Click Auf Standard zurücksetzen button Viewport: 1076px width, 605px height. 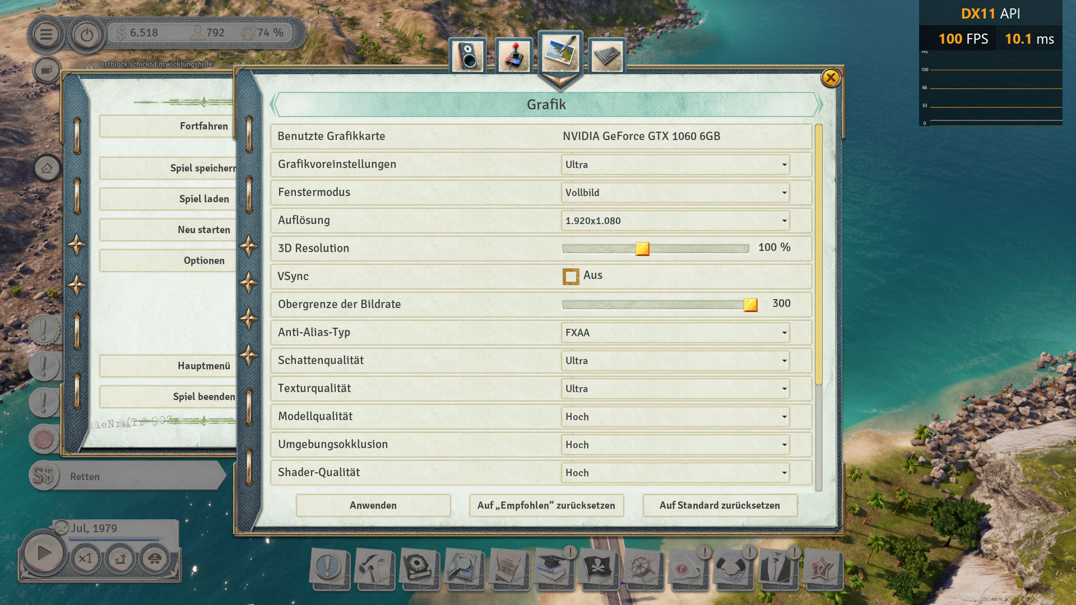click(x=720, y=505)
